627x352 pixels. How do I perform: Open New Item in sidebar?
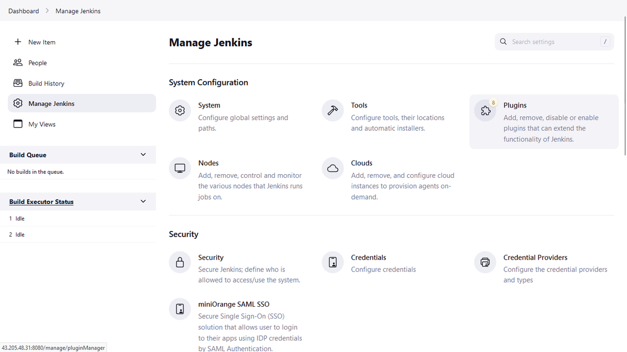pos(82,42)
